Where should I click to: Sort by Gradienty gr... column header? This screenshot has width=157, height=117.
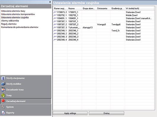click(x=118, y=8)
